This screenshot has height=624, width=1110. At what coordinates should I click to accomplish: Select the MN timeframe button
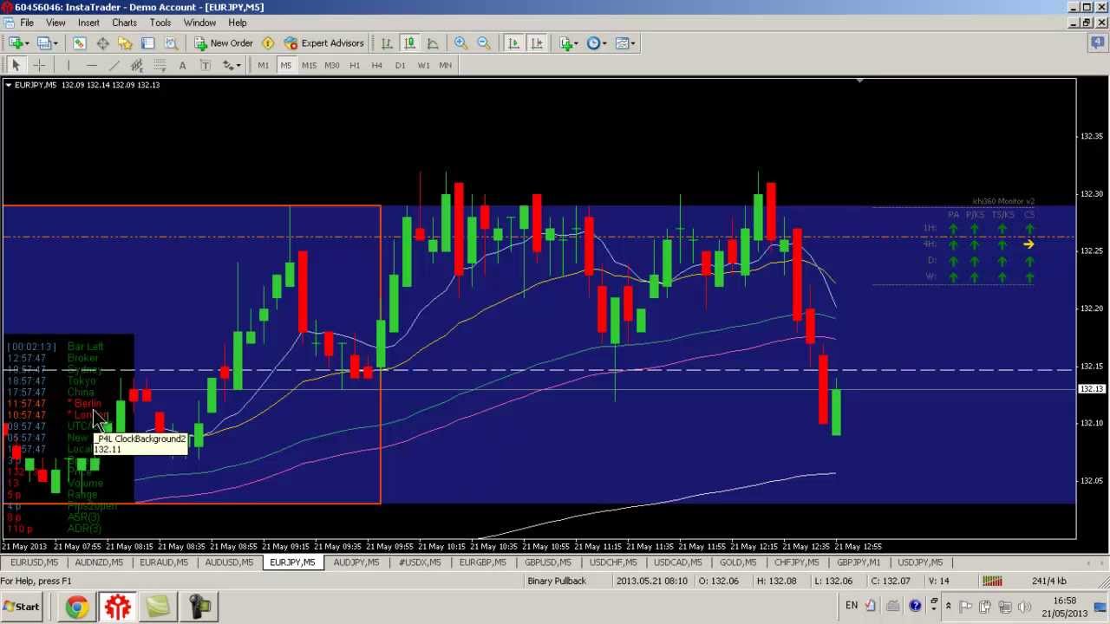pos(446,65)
